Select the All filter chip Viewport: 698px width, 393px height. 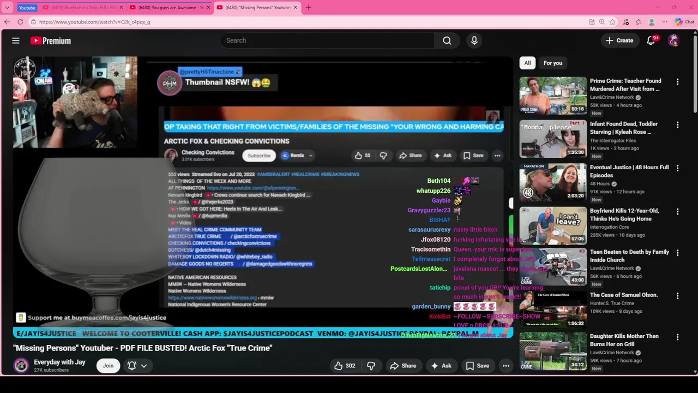527,63
